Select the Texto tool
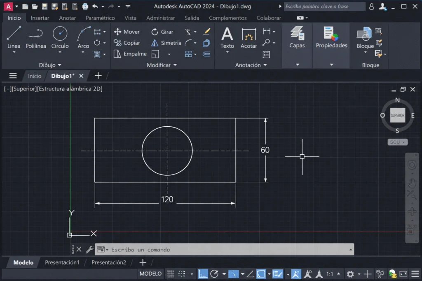This screenshot has width=422, height=281. coord(227,39)
